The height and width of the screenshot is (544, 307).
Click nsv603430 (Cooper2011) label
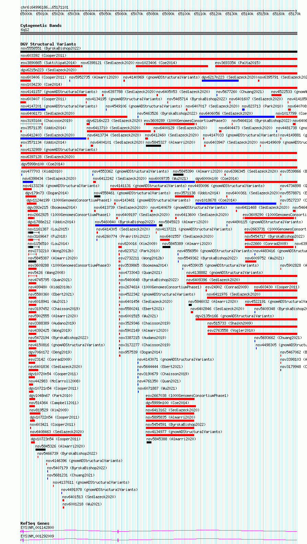pyautogui.click(x=277, y=287)
